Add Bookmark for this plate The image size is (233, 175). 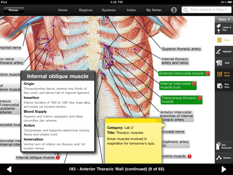(x=224, y=146)
